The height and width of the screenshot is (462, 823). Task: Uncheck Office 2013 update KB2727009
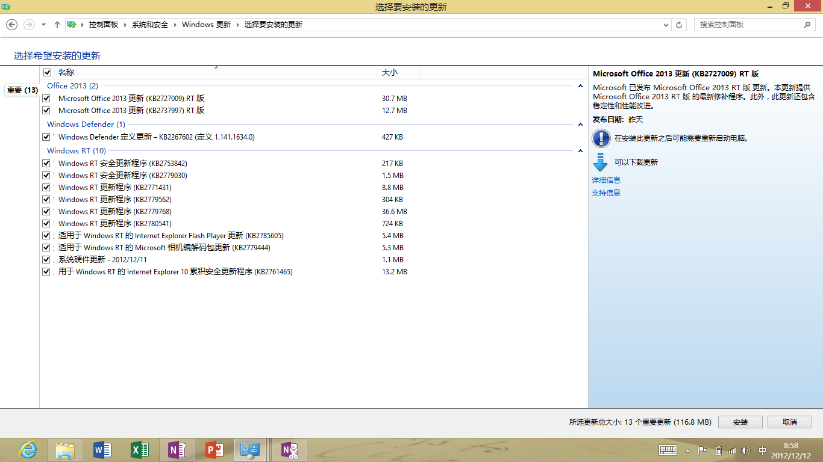coord(46,99)
